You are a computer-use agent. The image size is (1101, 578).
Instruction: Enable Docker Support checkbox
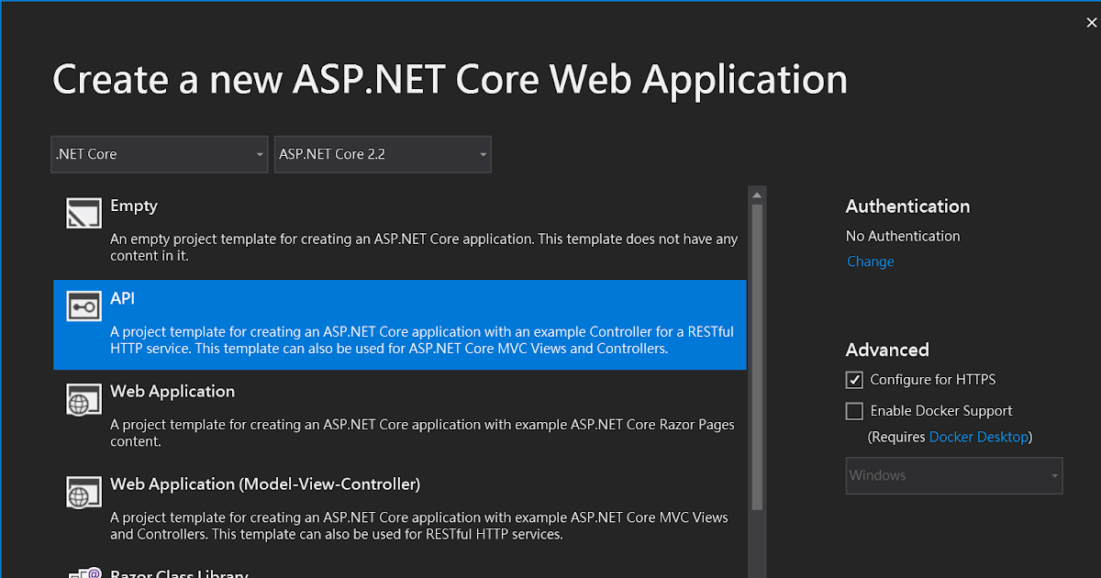coord(854,411)
